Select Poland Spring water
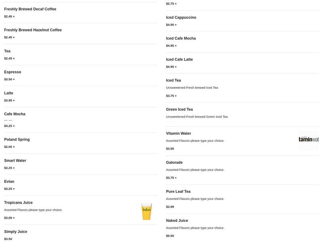Screen dimensions: 323x242 coord(17,140)
